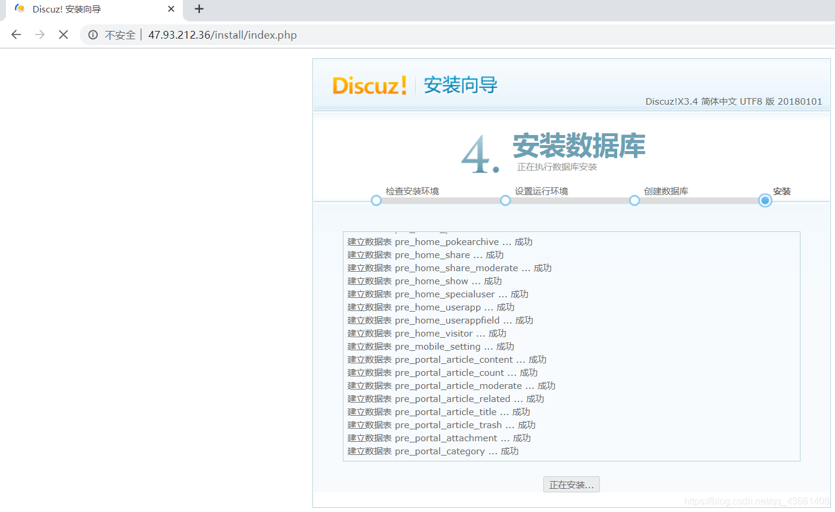Open a new browser tab
The height and width of the screenshot is (512, 835).
click(x=199, y=9)
